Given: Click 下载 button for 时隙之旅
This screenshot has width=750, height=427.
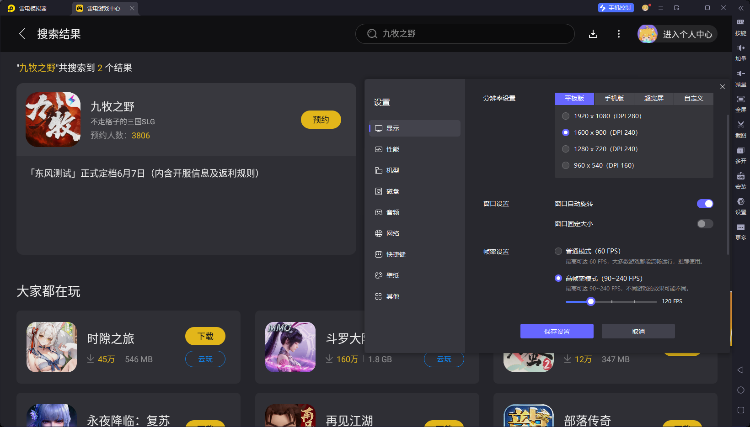Looking at the screenshot, I should pos(205,336).
